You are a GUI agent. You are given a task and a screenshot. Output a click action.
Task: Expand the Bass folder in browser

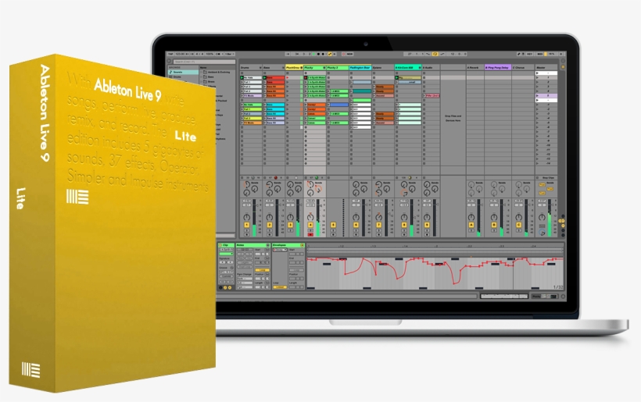click(x=202, y=76)
